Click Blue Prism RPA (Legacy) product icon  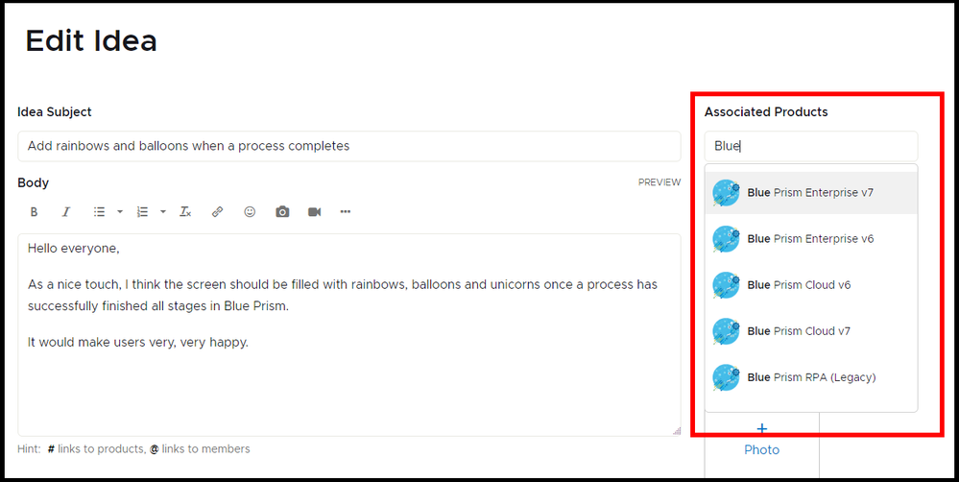coord(726,377)
